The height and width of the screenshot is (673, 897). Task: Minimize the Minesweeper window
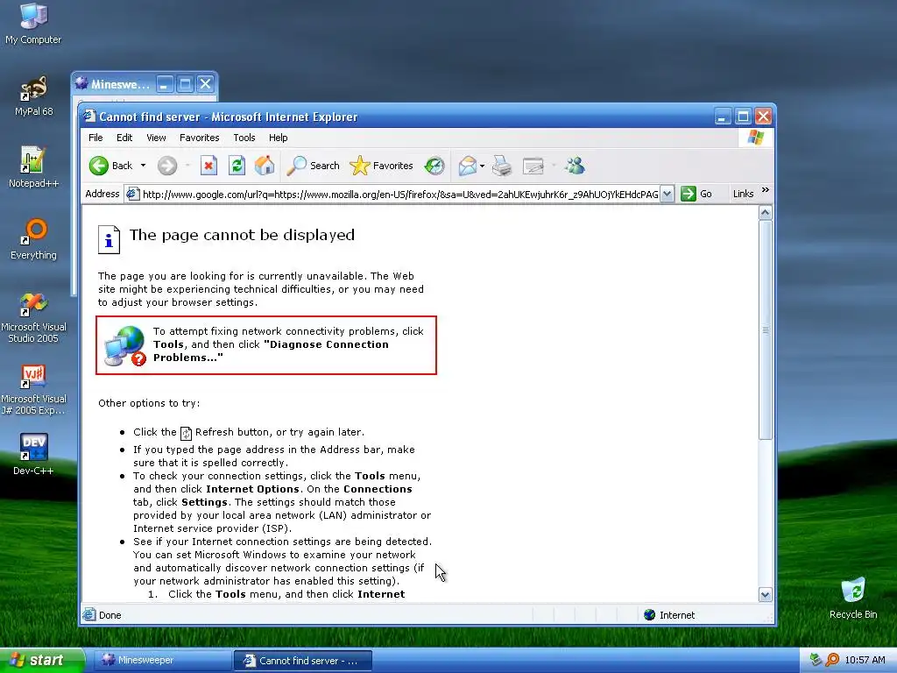tap(164, 85)
